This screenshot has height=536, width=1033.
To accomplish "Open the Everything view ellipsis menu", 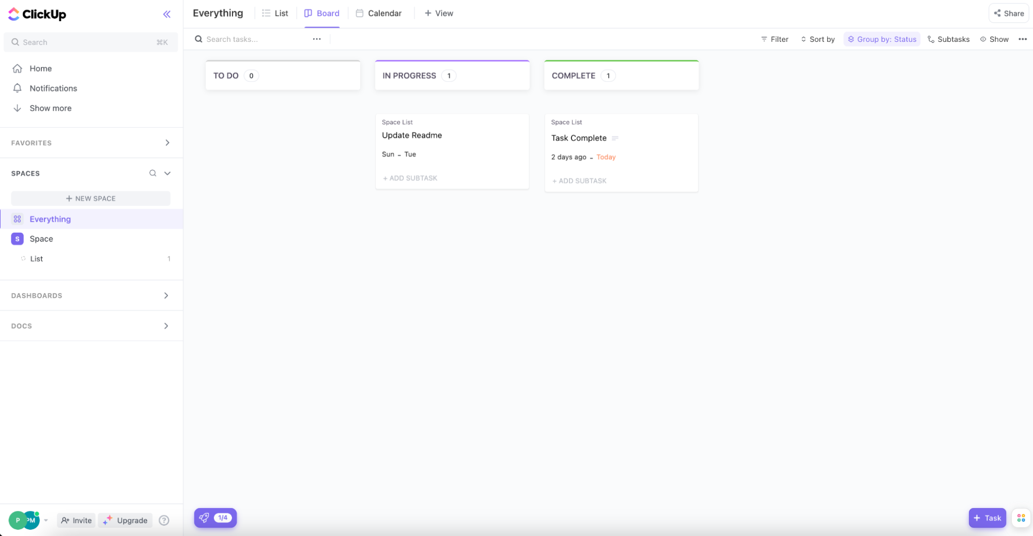I will click(x=1023, y=39).
